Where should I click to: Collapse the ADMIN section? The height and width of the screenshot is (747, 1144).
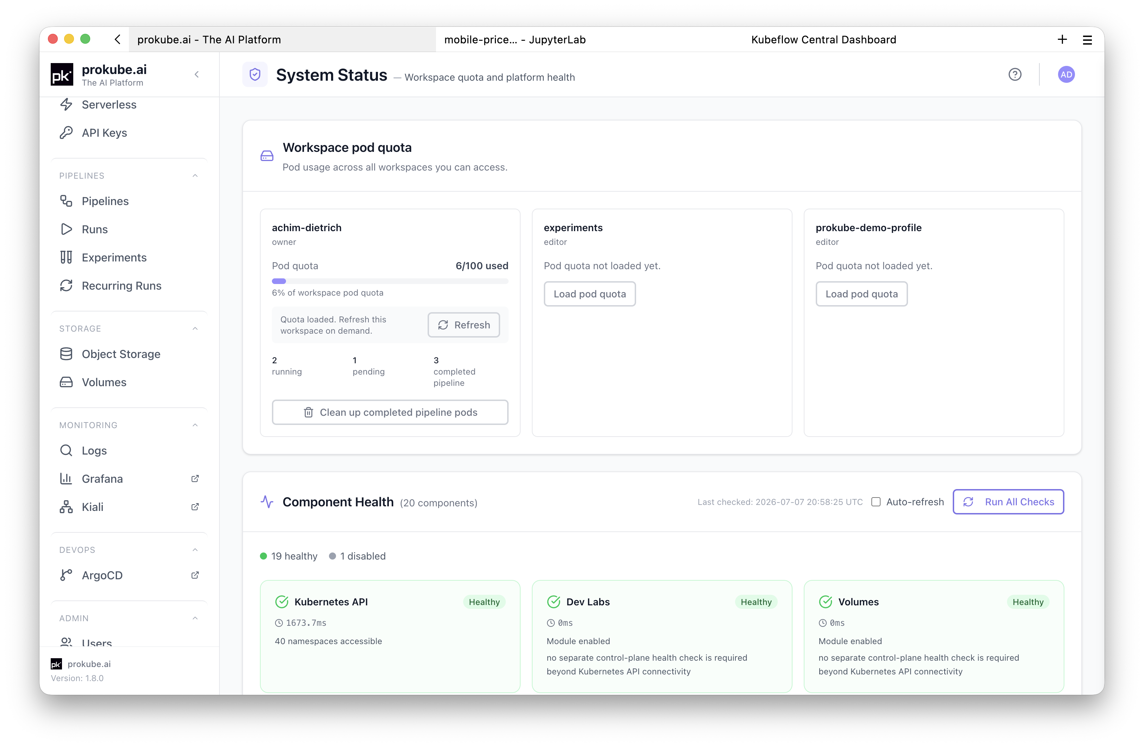pos(195,618)
